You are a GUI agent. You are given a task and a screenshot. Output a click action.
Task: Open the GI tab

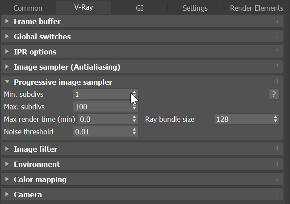coord(139,8)
